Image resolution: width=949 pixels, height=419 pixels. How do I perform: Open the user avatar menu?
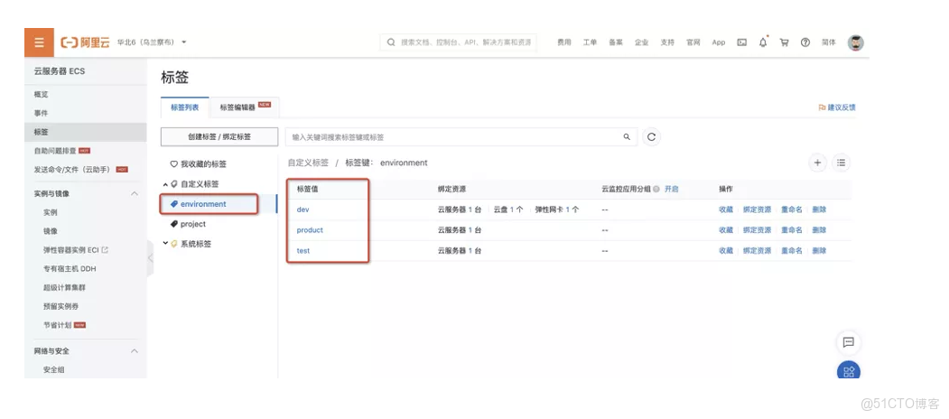(855, 42)
